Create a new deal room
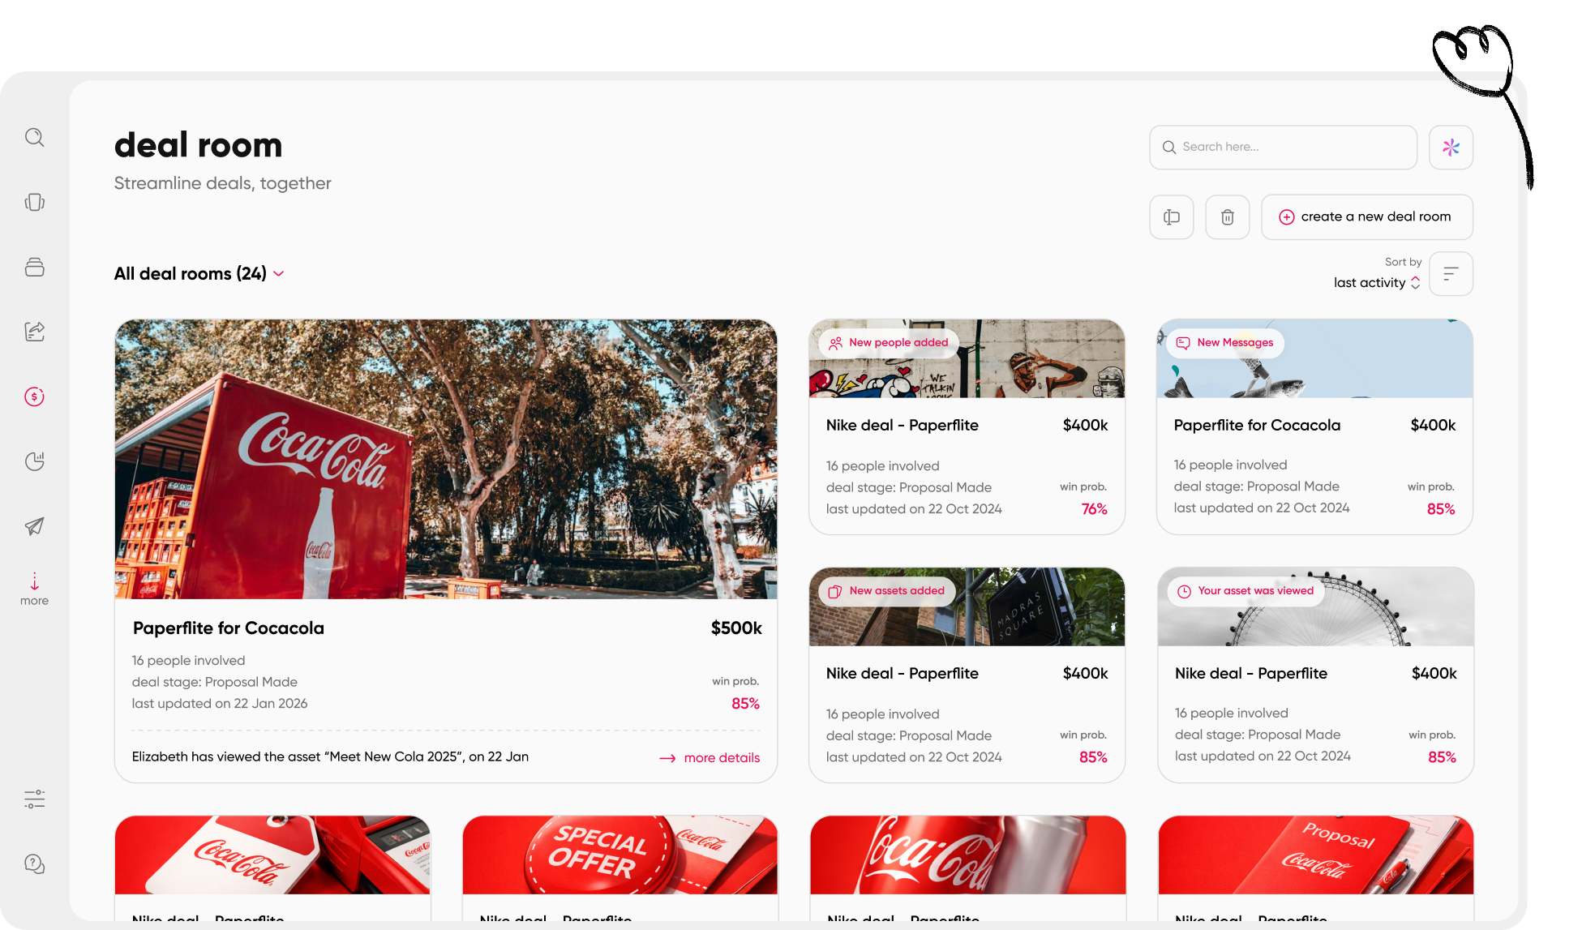This screenshot has height=930, width=1595. [1366, 217]
